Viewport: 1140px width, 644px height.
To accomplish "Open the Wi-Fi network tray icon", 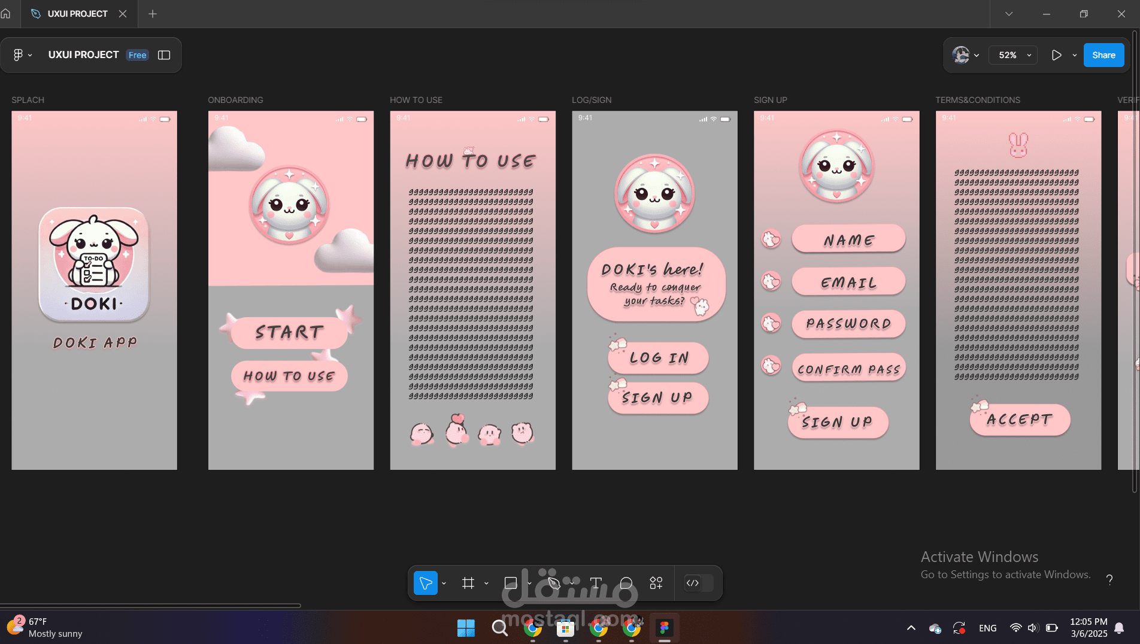I will click(1015, 628).
